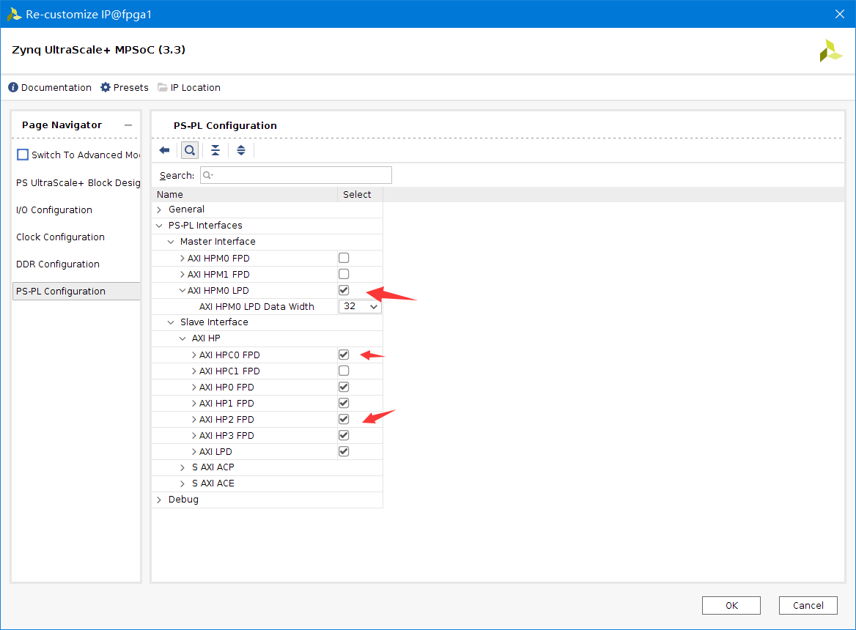The height and width of the screenshot is (630, 856).
Task: Collapse AXI HPM0 LPD row
Action: tap(182, 290)
